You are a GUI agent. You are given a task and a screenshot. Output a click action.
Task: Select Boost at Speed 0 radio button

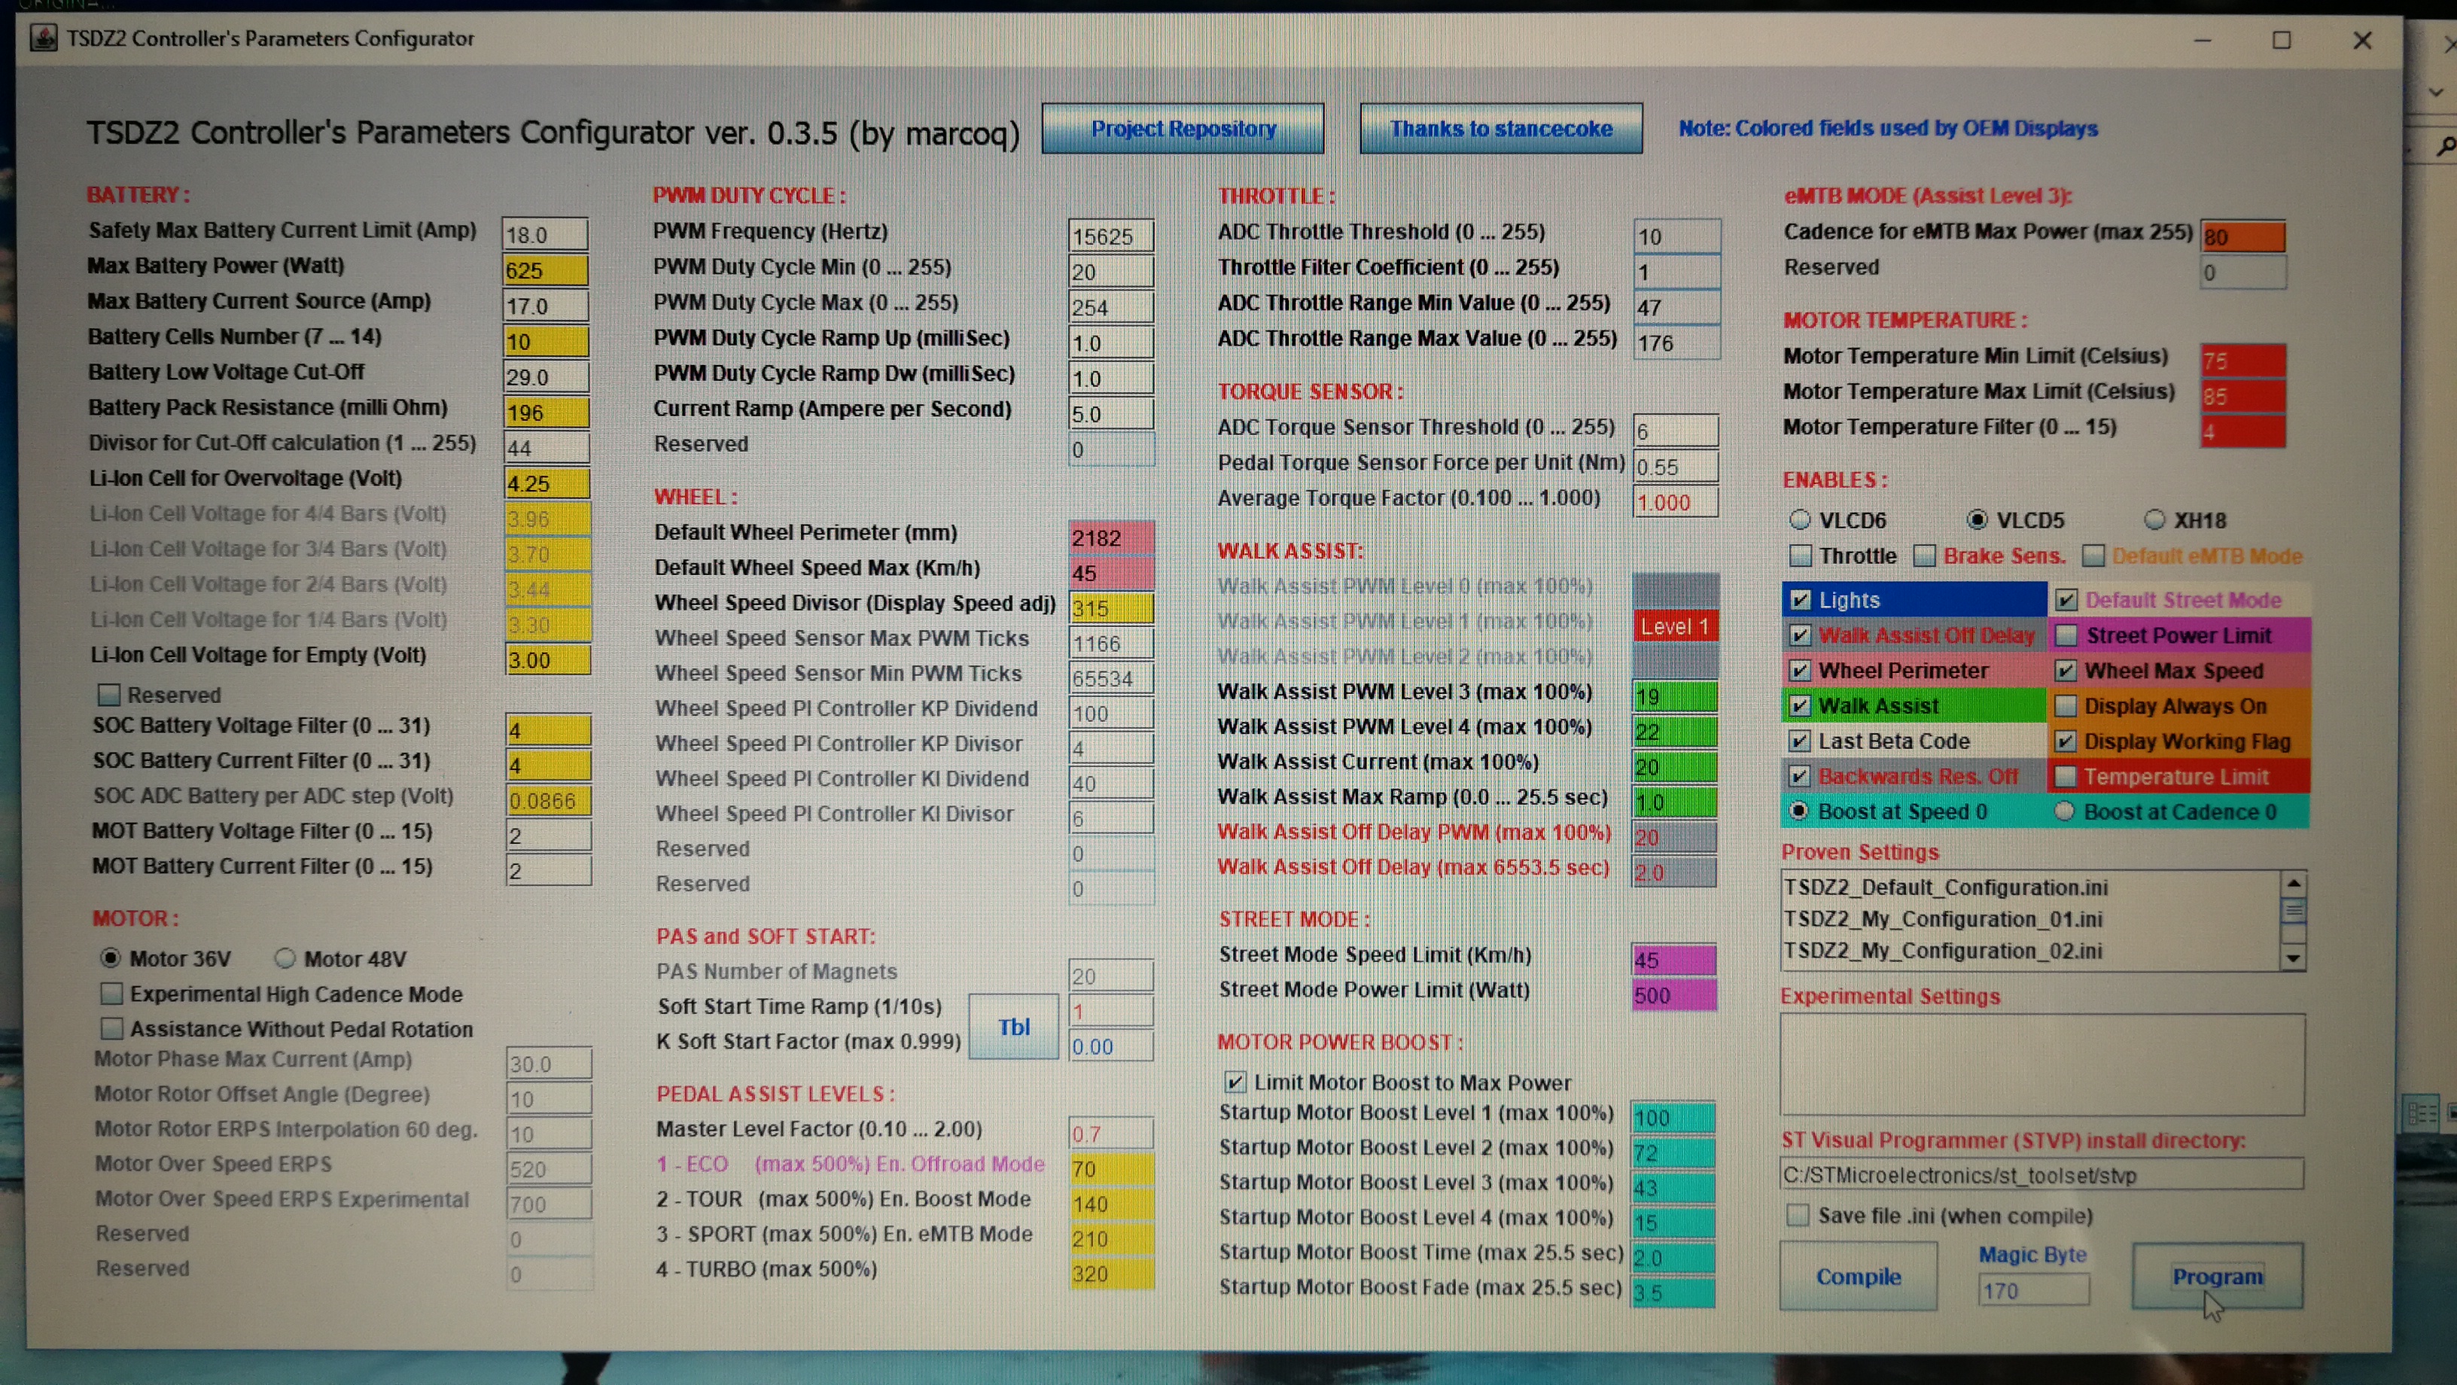1799,811
